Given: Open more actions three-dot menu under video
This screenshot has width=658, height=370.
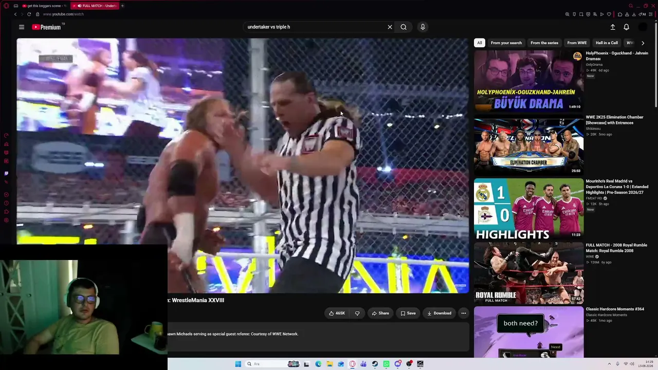Looking at the screenshot, I should click(463, 313).
